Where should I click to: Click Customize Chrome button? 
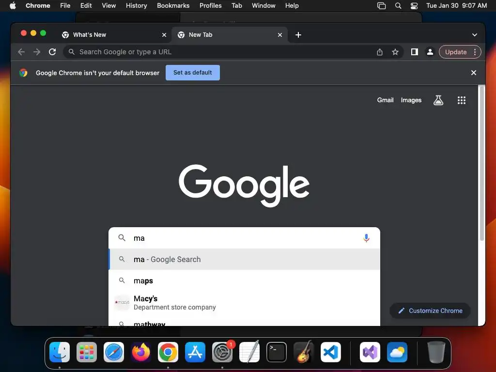pyautogui.click(x=430, y=310)
